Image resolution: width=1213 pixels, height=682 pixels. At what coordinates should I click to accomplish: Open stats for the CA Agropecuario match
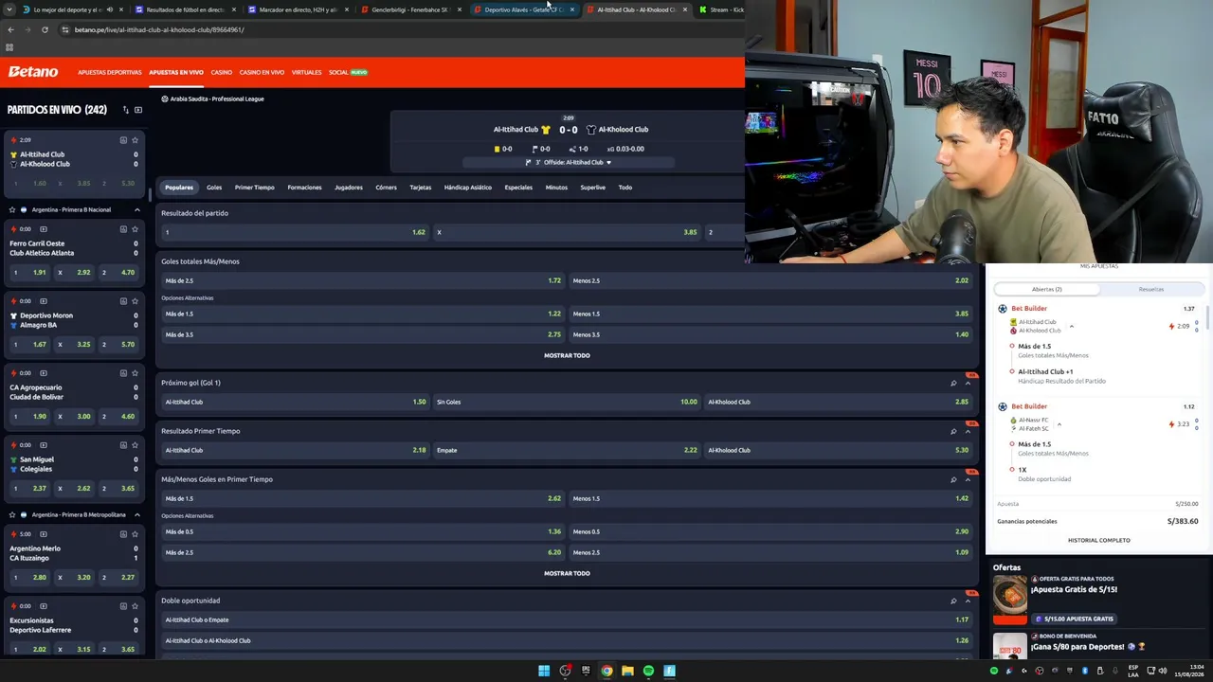point(123,373)
